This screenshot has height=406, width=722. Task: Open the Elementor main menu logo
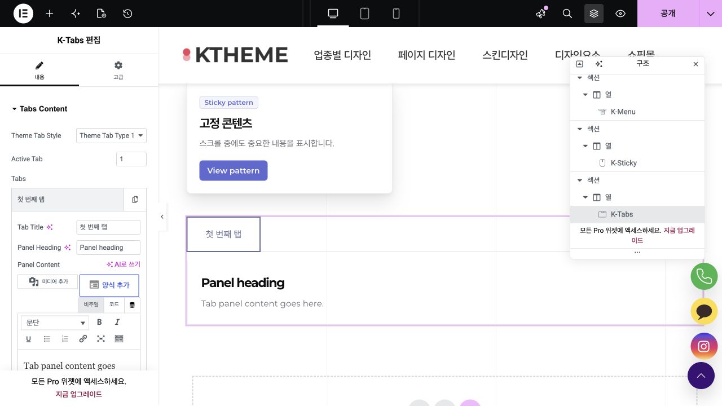(24, 14)
